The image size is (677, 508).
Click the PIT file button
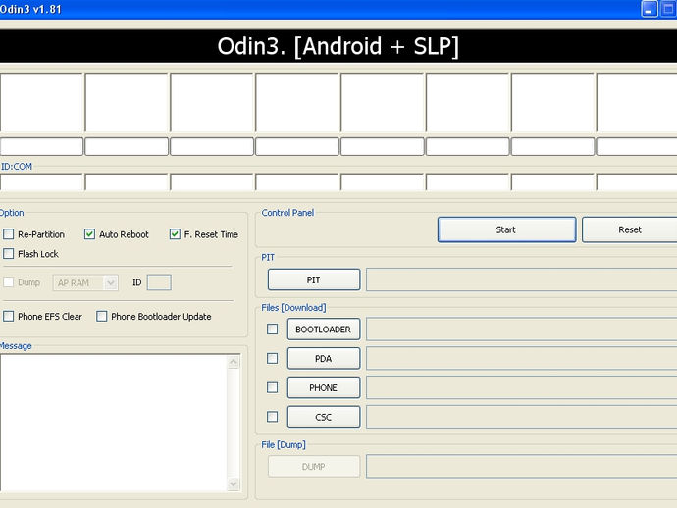click(314, 279)
